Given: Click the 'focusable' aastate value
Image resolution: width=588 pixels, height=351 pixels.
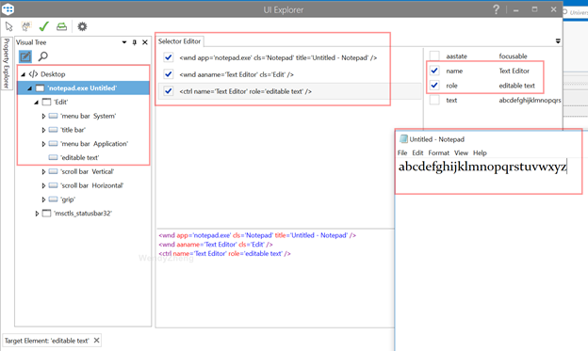Looking at the screenshot, I should [513, 56].
